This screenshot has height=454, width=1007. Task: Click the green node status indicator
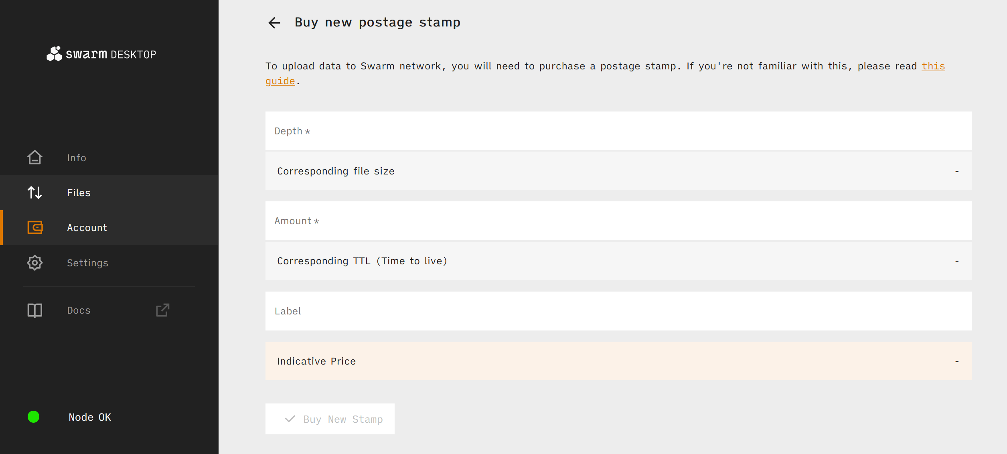pyautogui.click(x=34, y=417)
